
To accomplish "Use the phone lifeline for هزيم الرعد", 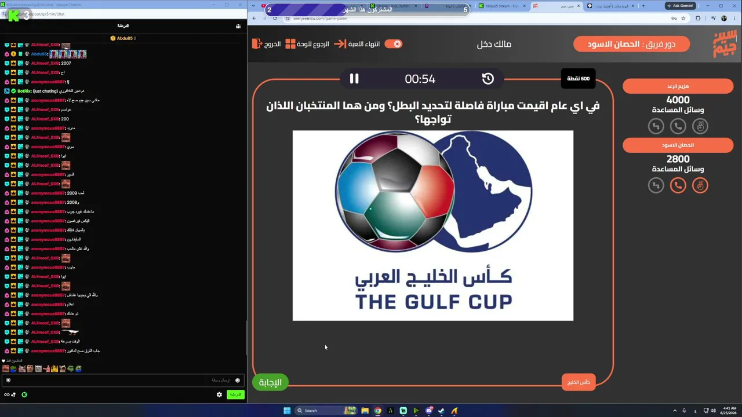I will pyautogui.click(x=678, y=126).
